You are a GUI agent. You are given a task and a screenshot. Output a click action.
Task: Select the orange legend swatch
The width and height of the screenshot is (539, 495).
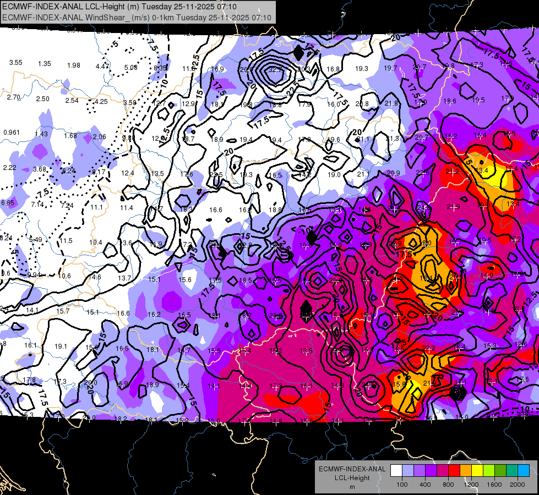pyautogui.click(x=466, y=471)
